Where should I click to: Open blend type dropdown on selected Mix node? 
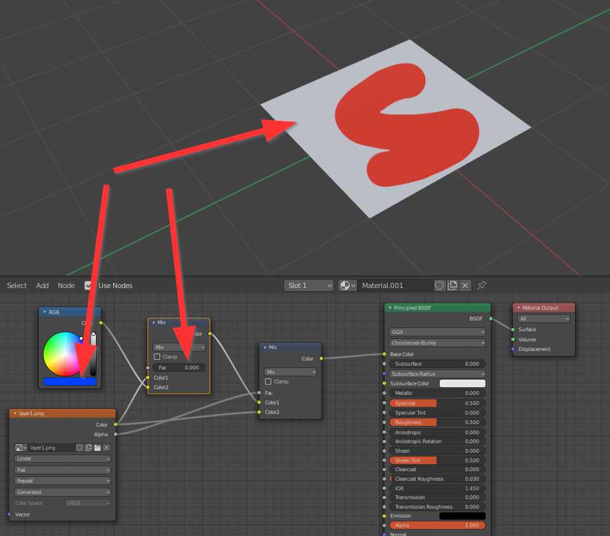pyautogui.click(x=179, y=347)
